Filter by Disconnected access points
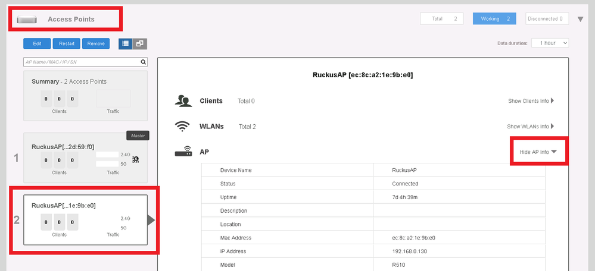Screen dimensions: 595x271 pyautogui.click(x=547, y=19)
